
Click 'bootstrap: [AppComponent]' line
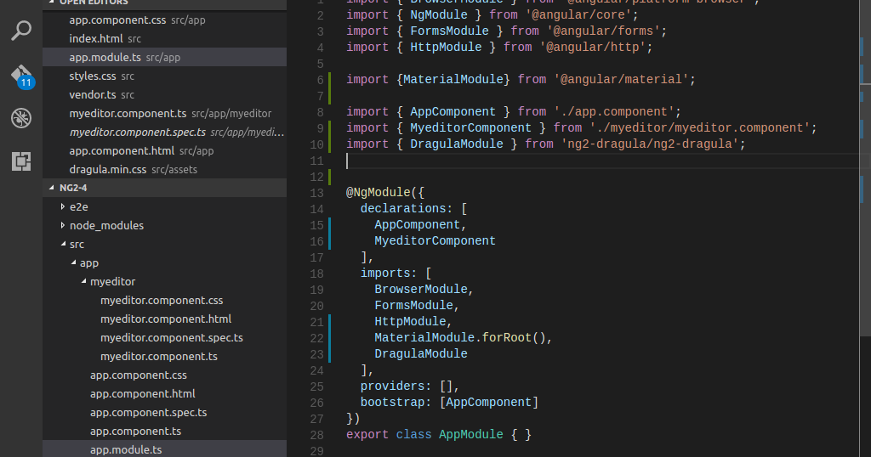(x=449, y=403)
